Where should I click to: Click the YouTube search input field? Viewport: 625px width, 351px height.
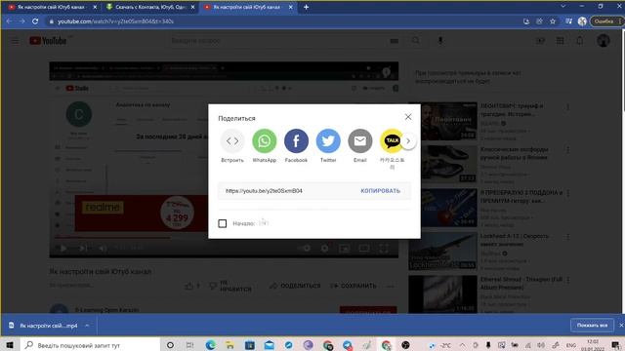275,41
